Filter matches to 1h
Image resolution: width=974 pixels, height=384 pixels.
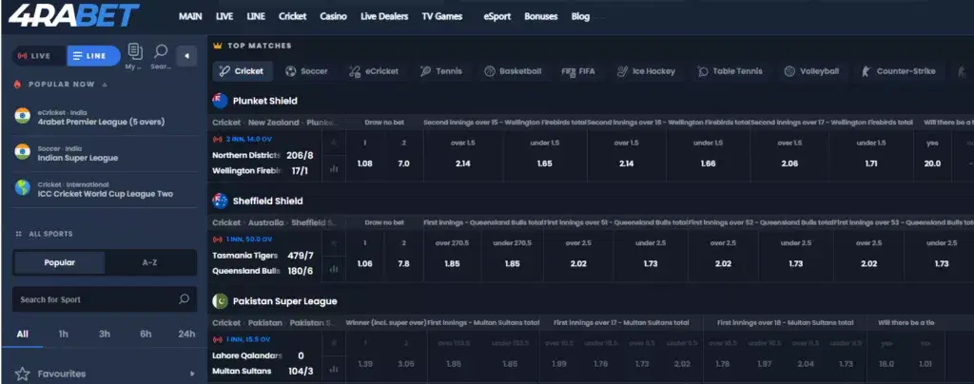[x=64, y=334]
